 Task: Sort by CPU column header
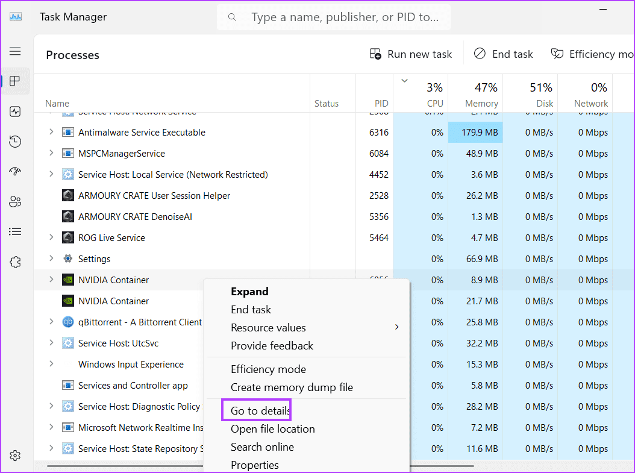click(421, 93)
